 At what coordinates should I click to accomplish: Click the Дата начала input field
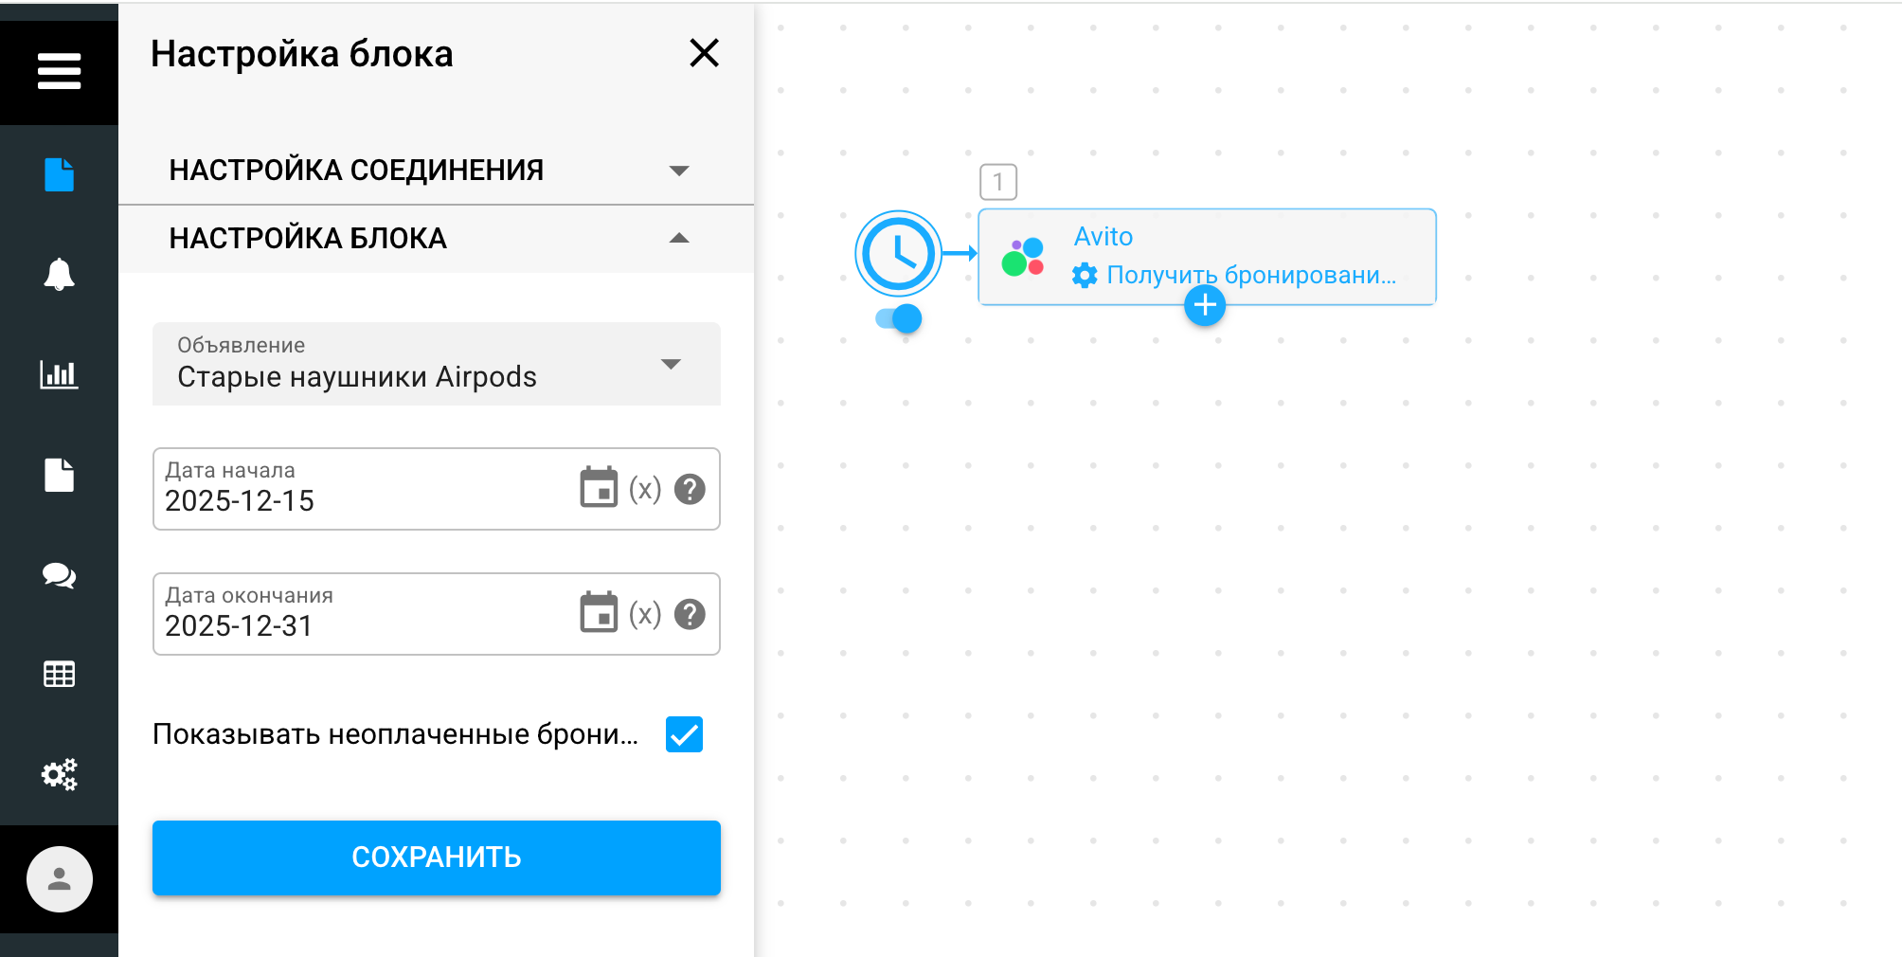pyautogui.click(x=360, y=499)
